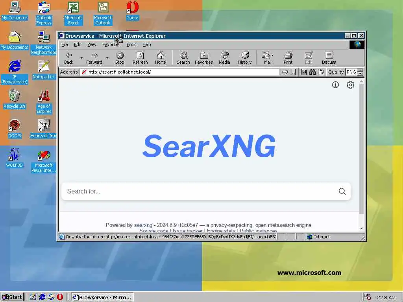The height and width of the screenshot is (302, 403).
Task: Click the page scrollbar down arrow
Action: click(361, 228)
